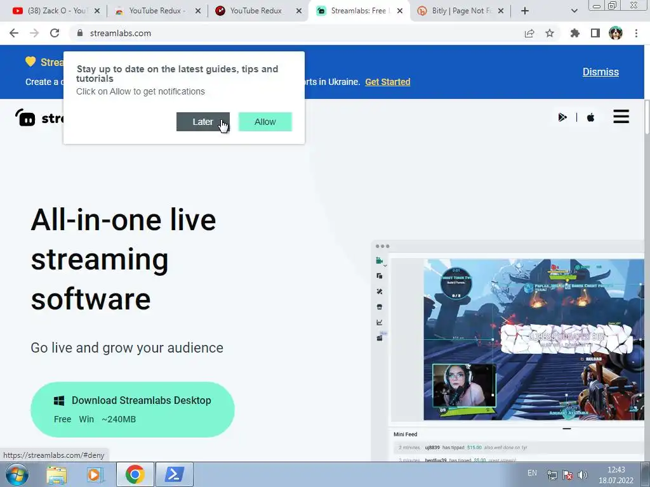Click Chrome icon in taskbar
The height and width of the screenshot is (487, 650).
[135, 474]
